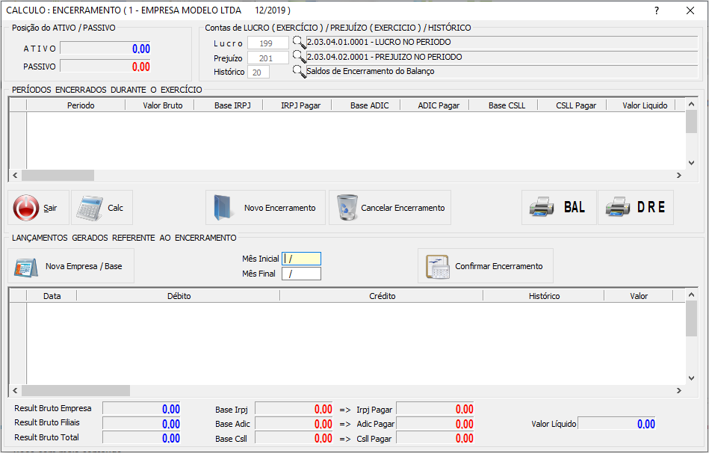Click the Periodo column header
The image size is (709, 453).
coord(76,105)
